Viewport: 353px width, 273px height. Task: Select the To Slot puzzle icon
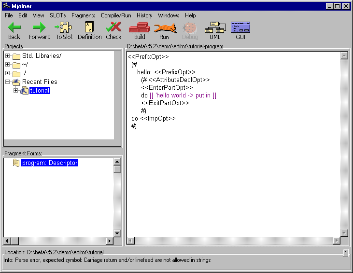[64, 28]
